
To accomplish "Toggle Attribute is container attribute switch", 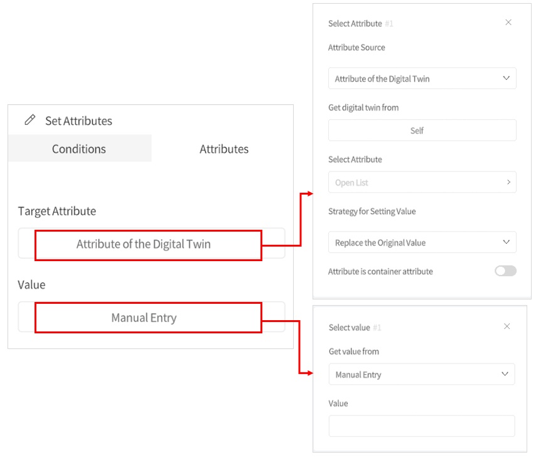I will 505,271.
